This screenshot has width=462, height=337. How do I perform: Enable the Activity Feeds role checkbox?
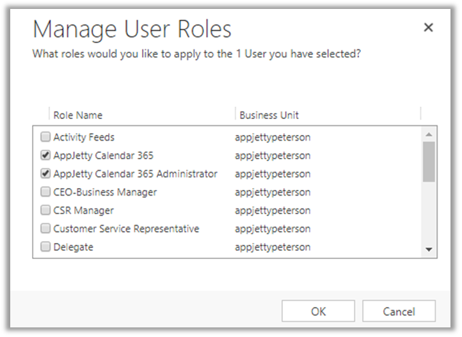[x=45, y=137]
